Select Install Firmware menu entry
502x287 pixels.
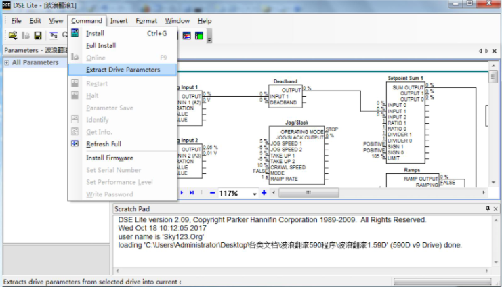[x=110, y=158]
